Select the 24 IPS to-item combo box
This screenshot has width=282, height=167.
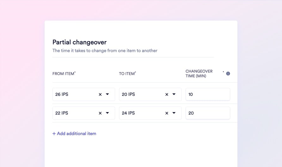pyautogui.click(x=141, y=113)
